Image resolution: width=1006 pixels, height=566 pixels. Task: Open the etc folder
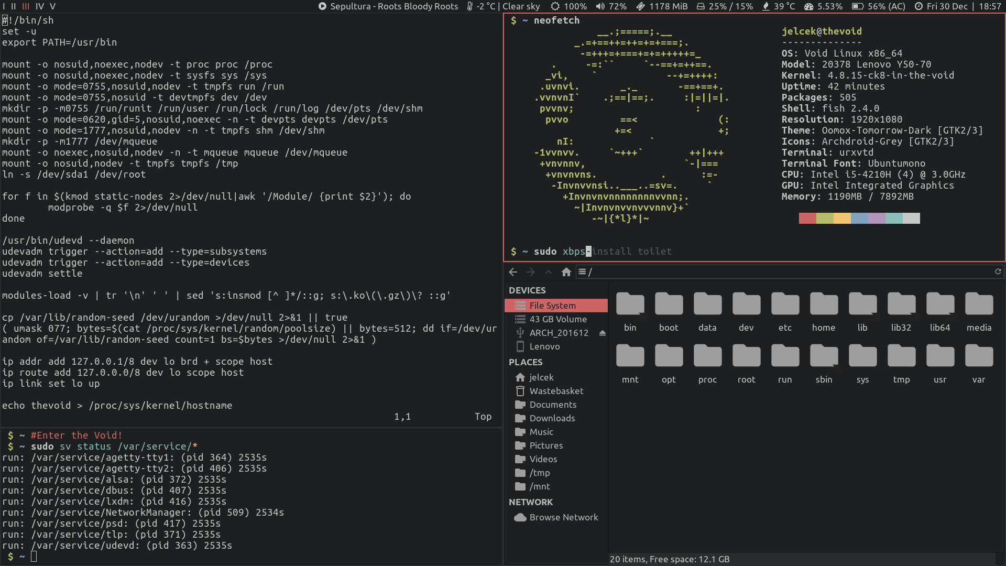click(785, 312)
